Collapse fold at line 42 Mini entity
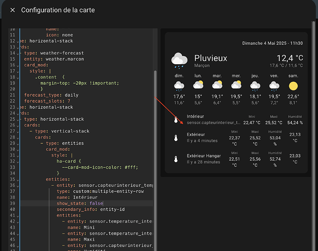The width and height of the screenshot is (318, 251). (18, 222)
